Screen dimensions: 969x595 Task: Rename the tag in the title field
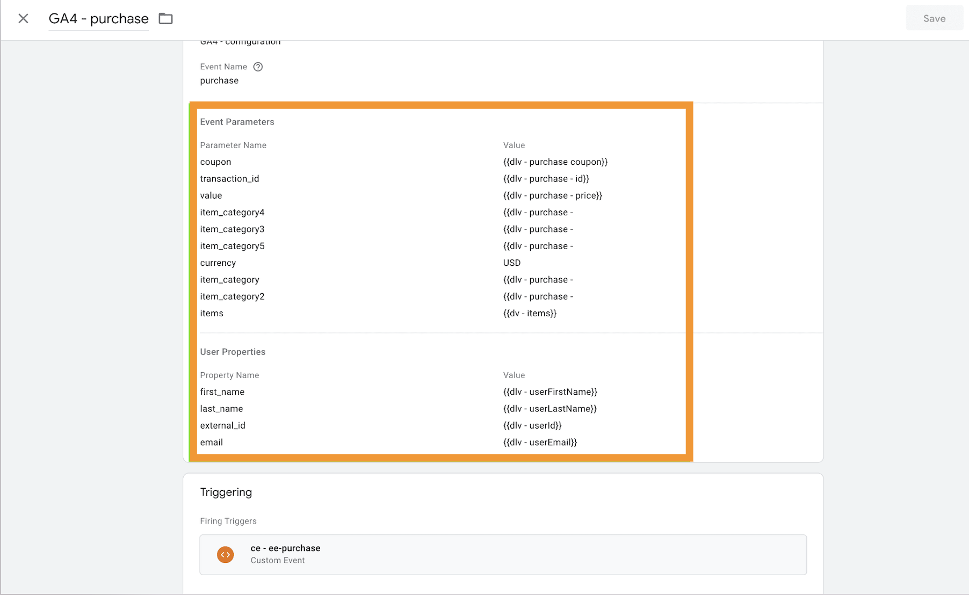(x=98, y=18)
